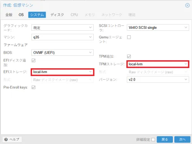The image size is (192, 144).
Task: Open the 確認 tab
Action: pyautogui.click(x=132, y=15)
